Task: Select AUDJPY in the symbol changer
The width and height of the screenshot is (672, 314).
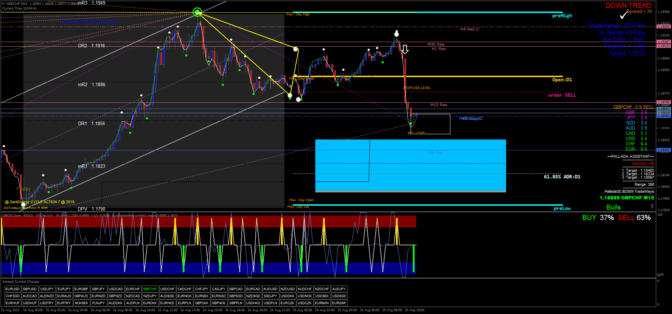Action: [x=339, y=289]
